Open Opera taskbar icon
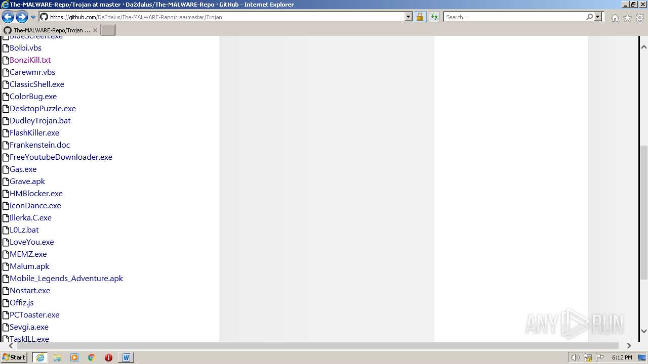The height and width of the screenshot is (364, 648). coord(108,357)
